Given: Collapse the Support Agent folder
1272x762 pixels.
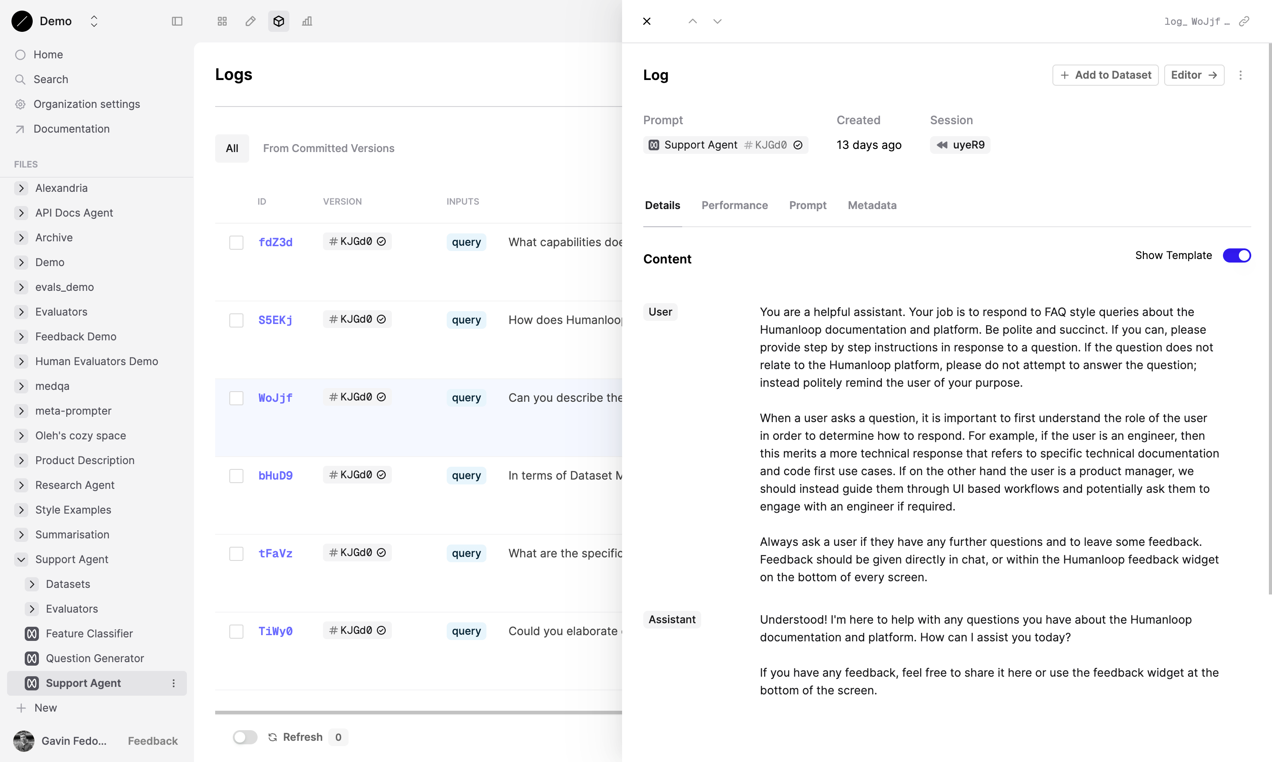Looking at the screenshot, I should [21, 559].
